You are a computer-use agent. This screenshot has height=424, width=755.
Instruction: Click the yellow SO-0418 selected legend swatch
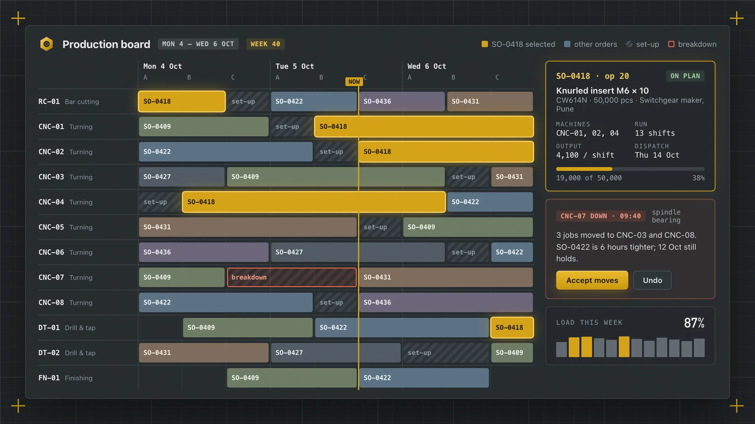(485, 44)
